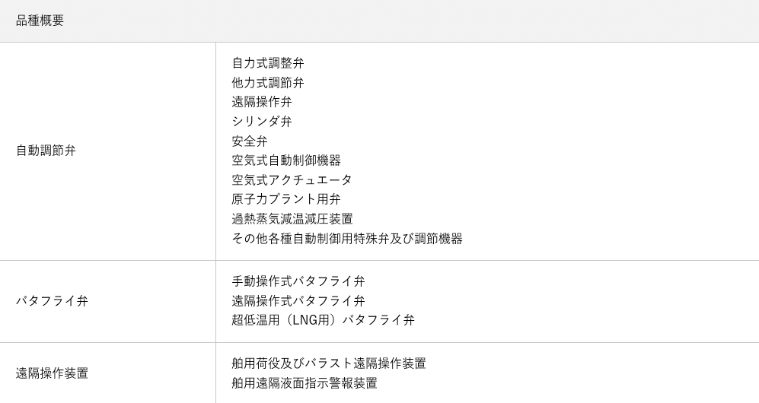The width and height of the screenshot is (759, 403).
Task: Click 超低温用（LNG用）バタフライ弁 entry
Action: click(x=323, y=320)
